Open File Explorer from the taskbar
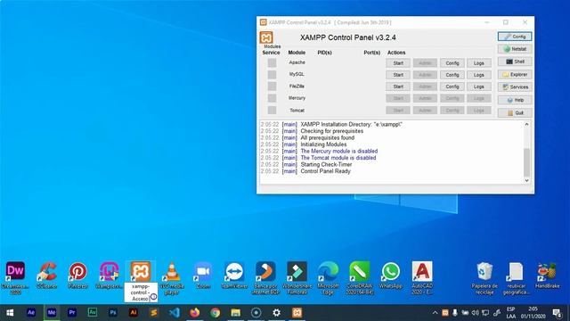This screenshot has width=570, height=321. click(235, 313)
